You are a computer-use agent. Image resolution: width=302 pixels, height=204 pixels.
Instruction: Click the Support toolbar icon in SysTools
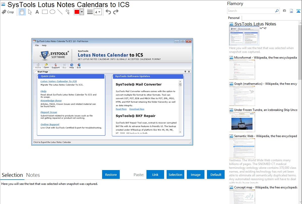(55, 66)
